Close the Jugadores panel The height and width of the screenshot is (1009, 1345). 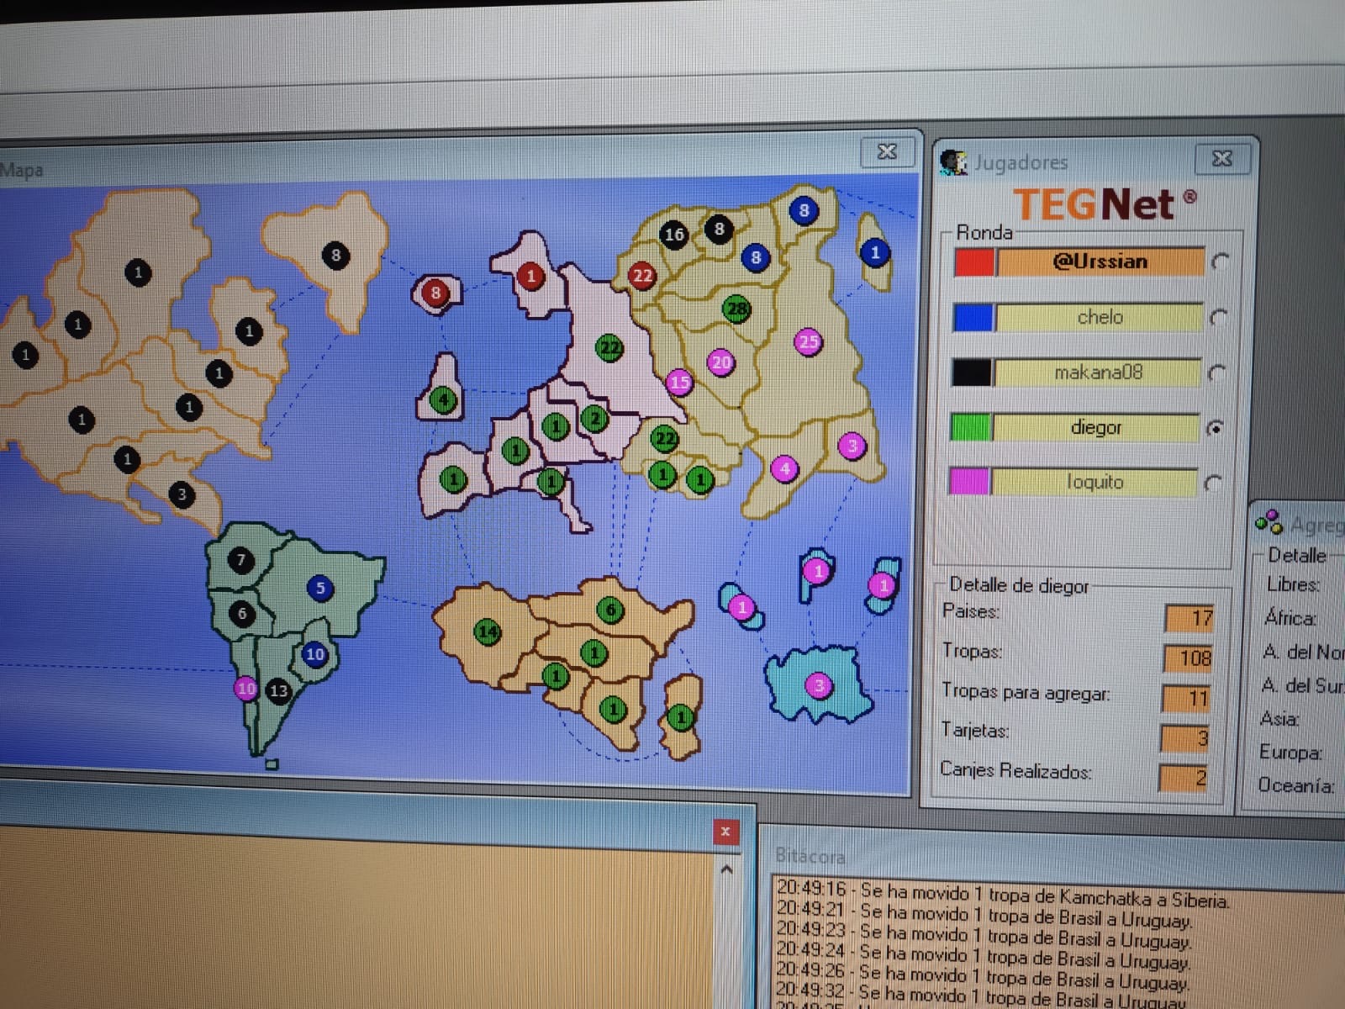point(1221,158)
